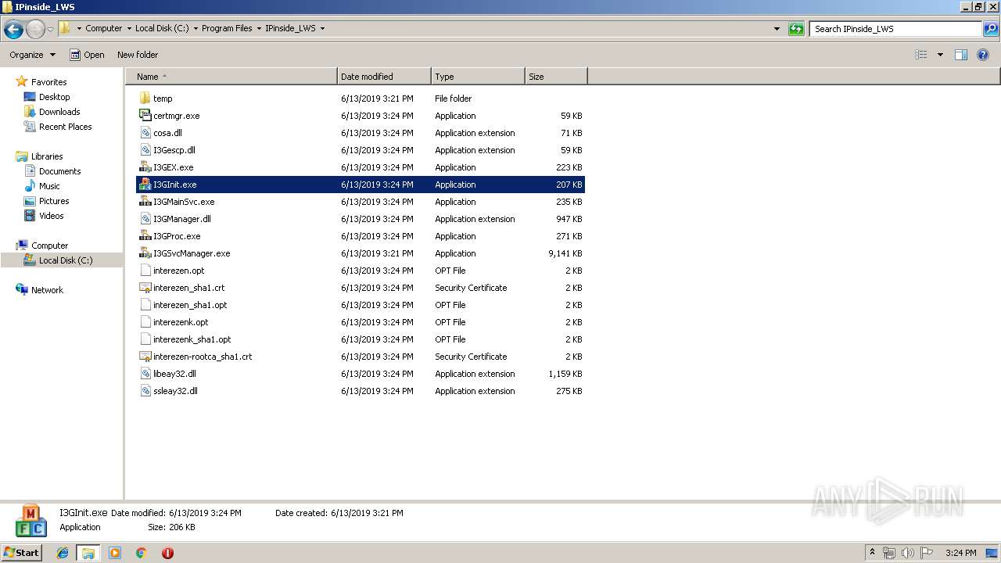Screen dimensions: 1001x563
Task: Toggle the preview pane icon
Action: (x=961, y=55)
